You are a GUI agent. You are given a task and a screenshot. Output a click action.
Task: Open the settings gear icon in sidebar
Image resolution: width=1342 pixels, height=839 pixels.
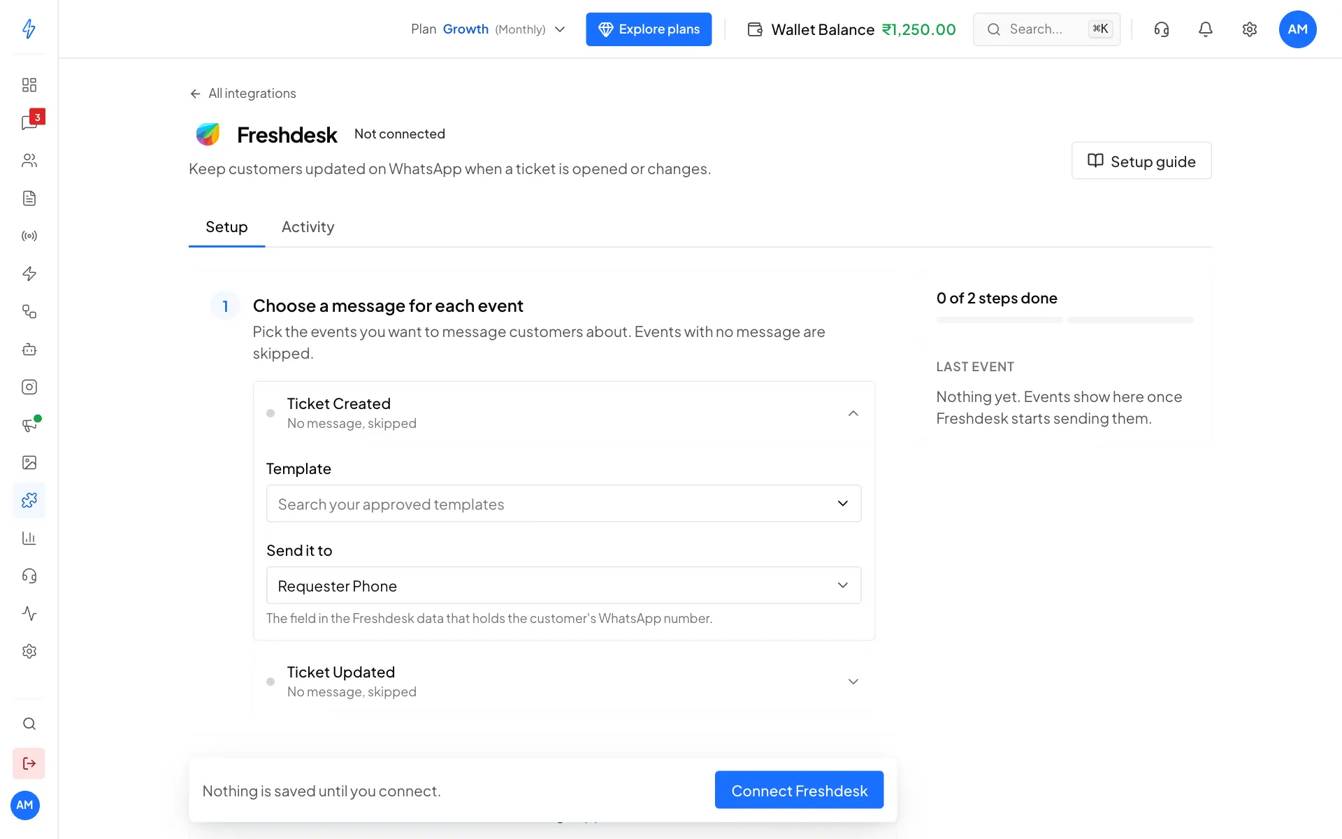29,652
